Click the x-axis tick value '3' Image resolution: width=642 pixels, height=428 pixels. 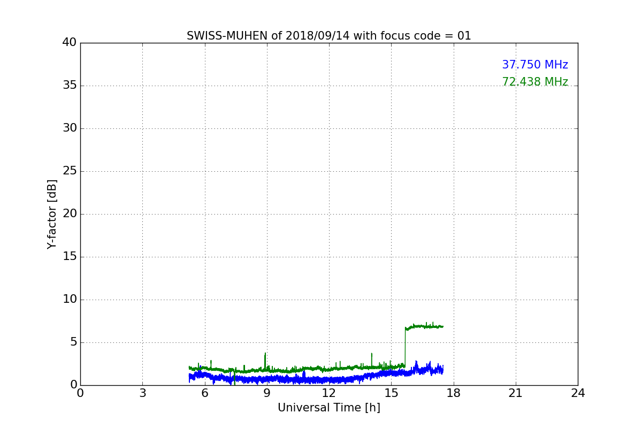pyautogui.click(x=142, y=393)
